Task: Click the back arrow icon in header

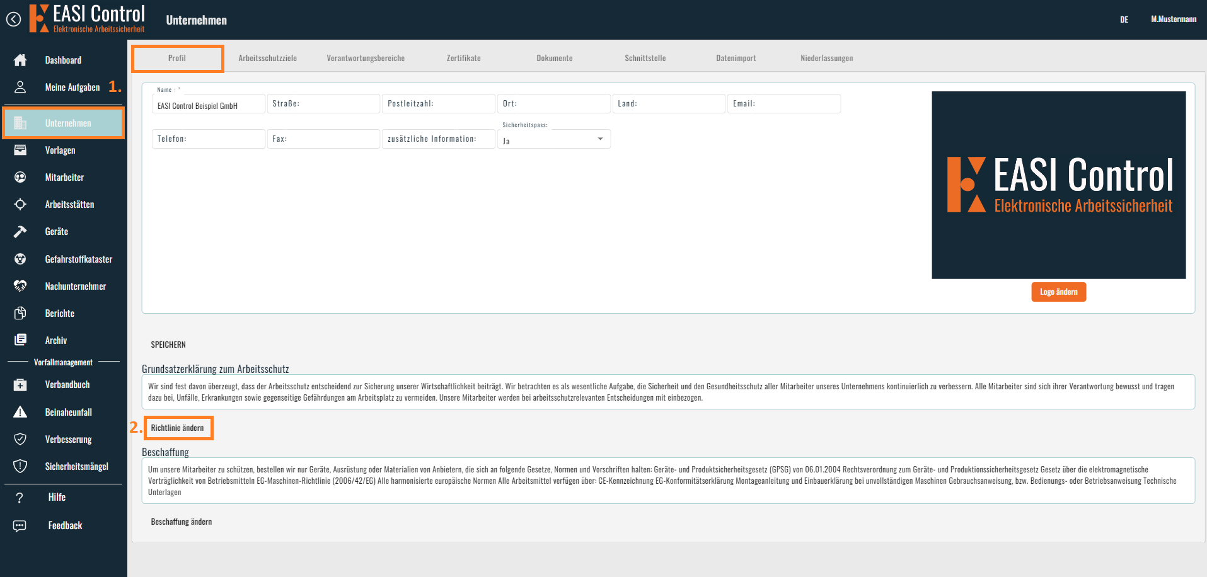Action: pos(13,20)
